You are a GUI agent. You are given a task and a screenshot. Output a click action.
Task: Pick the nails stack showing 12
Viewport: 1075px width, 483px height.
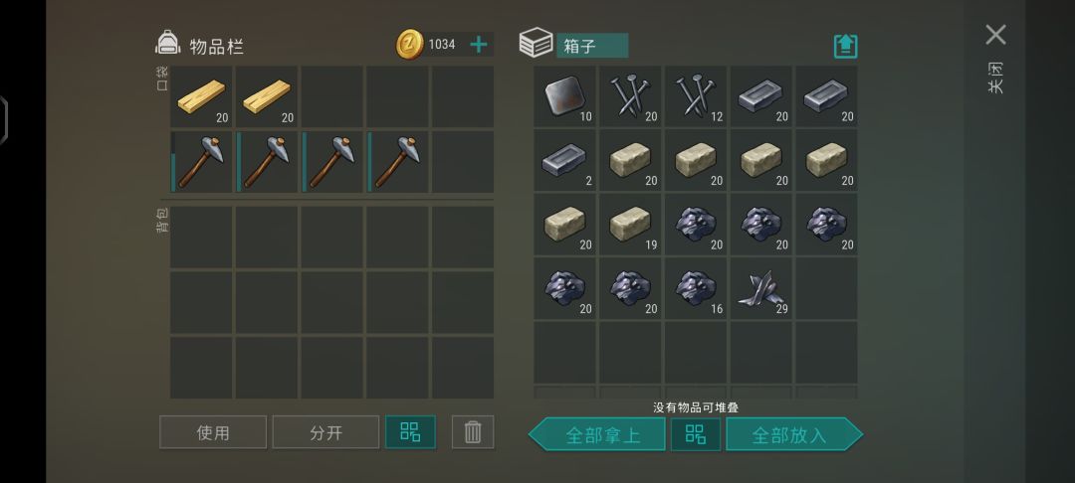695,96
